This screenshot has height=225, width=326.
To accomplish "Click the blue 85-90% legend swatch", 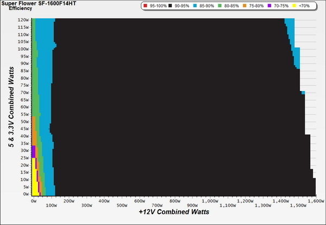I will pos(195,6).
